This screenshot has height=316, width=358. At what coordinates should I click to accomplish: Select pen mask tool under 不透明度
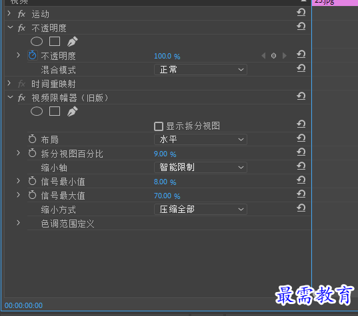point(73,41)
